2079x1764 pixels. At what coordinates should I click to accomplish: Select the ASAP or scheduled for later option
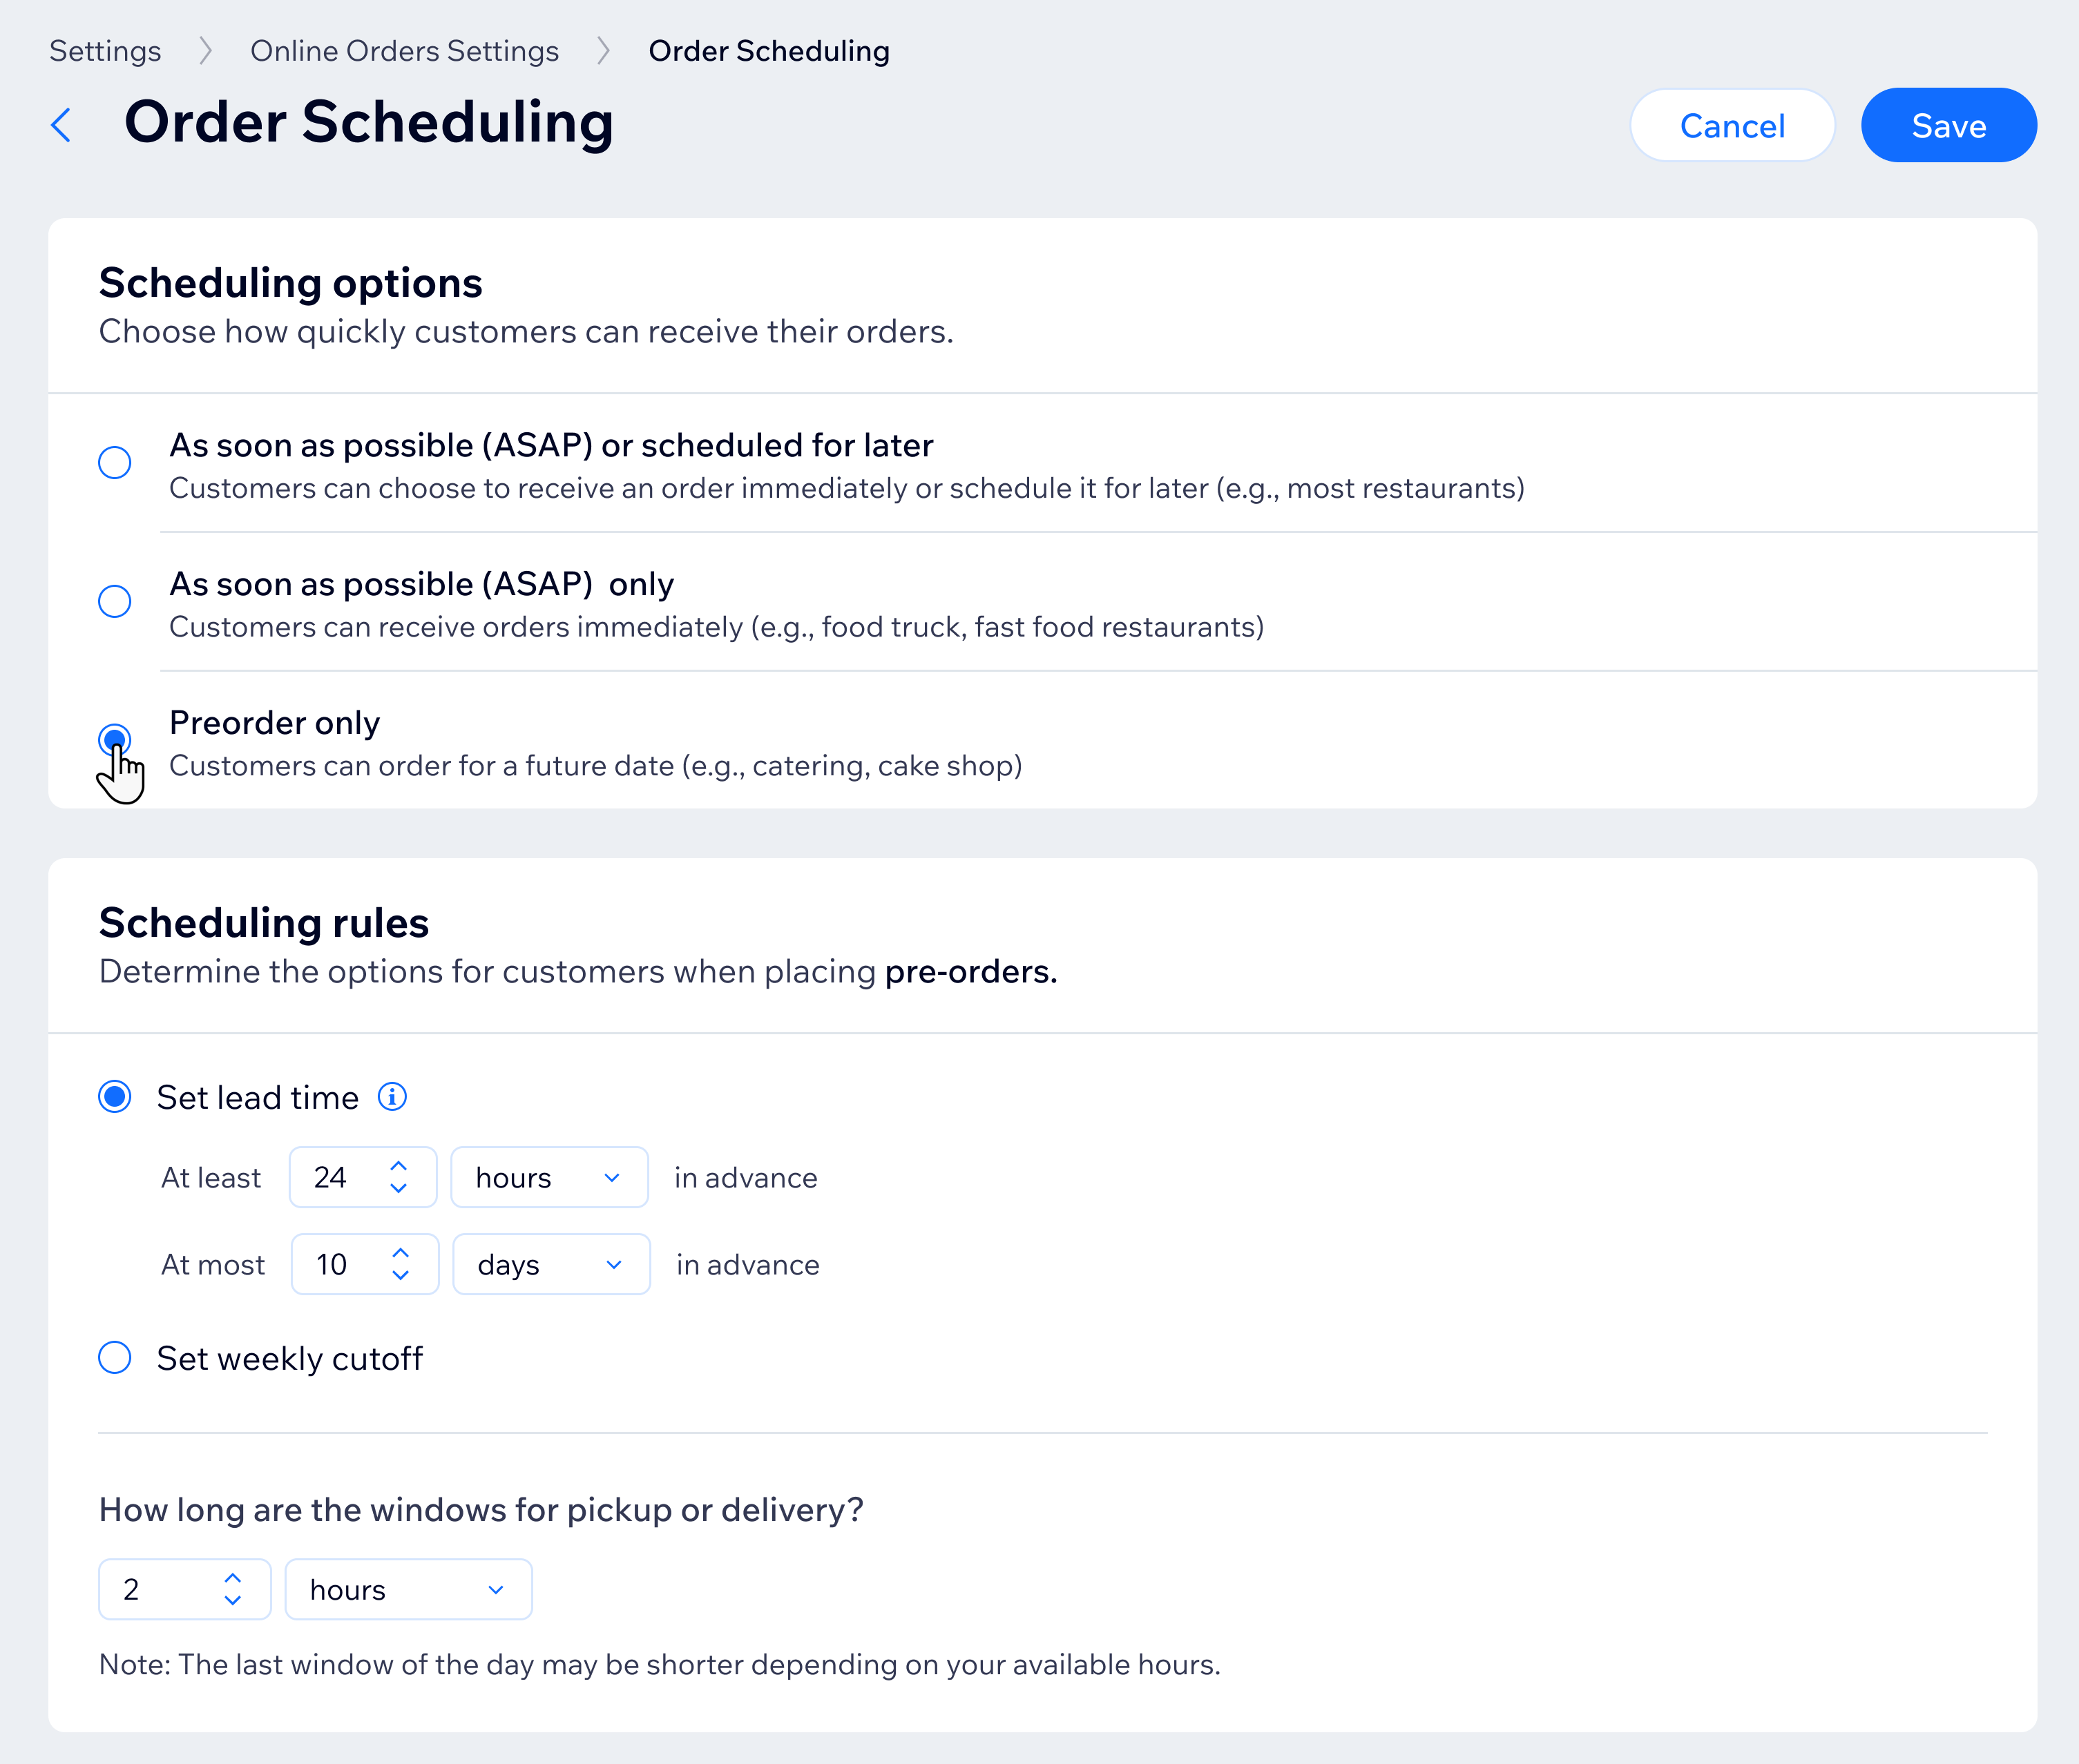click(114, 462)
